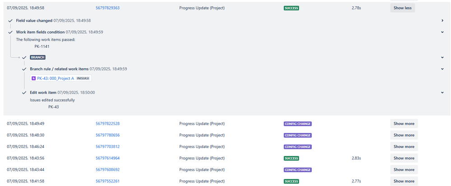Screen dimensions: 451x186
Task: Collapse the Edit work item chevron
Action: pyautogui.click(x=442, y=92)
